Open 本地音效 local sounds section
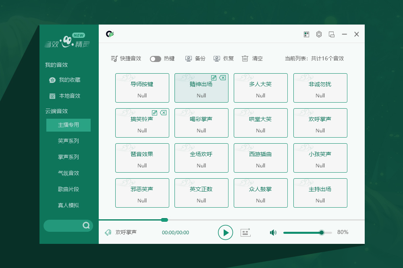The width and height of the screenshot is (403, 268). coord(69,96)
